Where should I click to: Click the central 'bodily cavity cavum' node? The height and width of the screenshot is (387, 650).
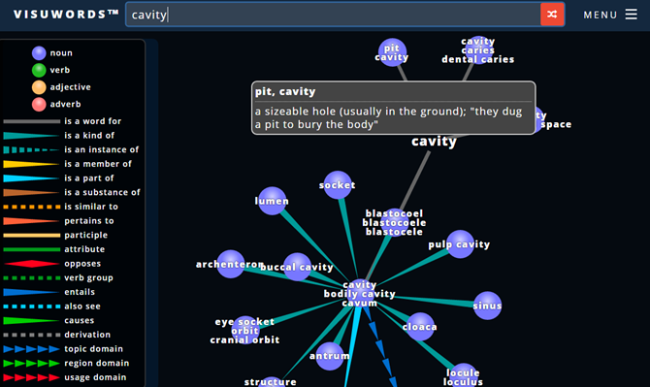coord(359,293)
